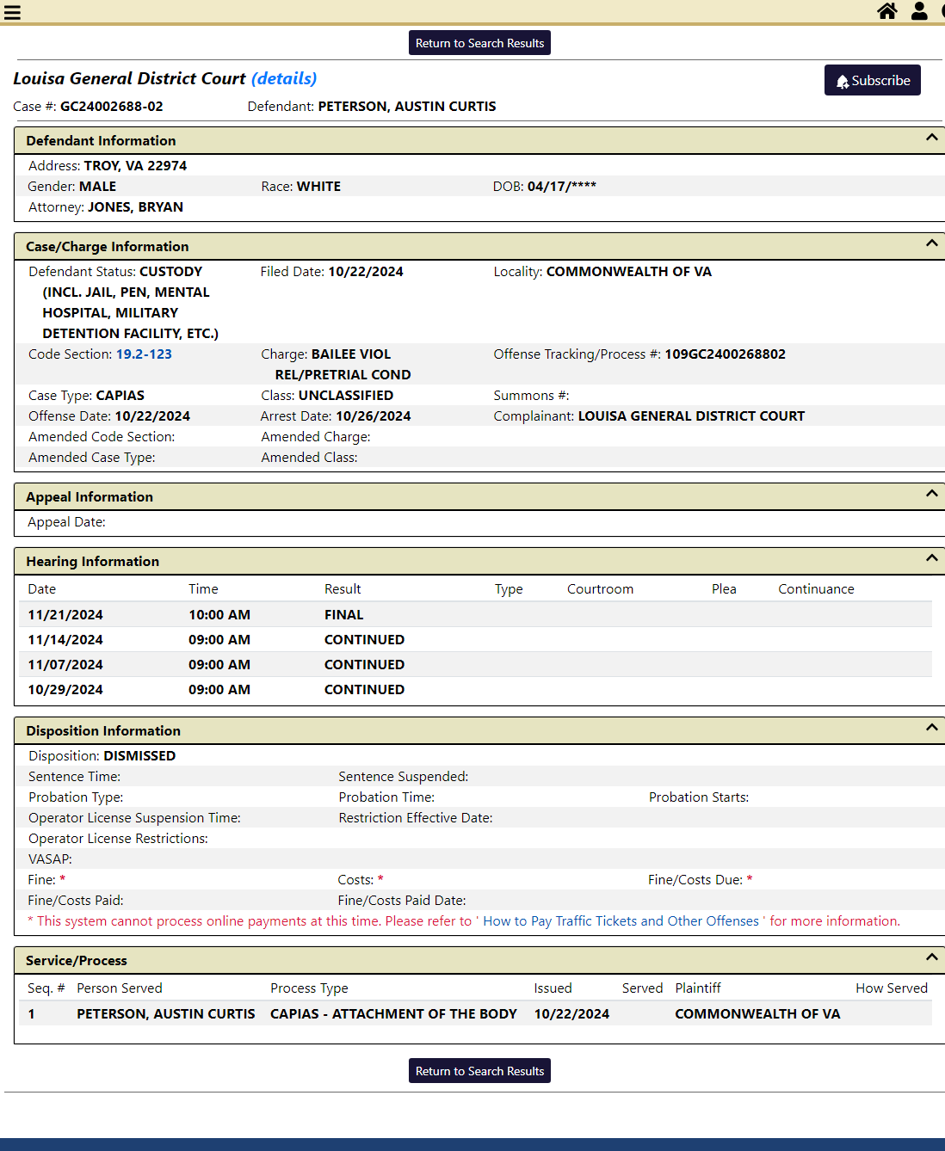Collapse the Appeal Information section
945x1151 pixels.
[x=931, y=494]
